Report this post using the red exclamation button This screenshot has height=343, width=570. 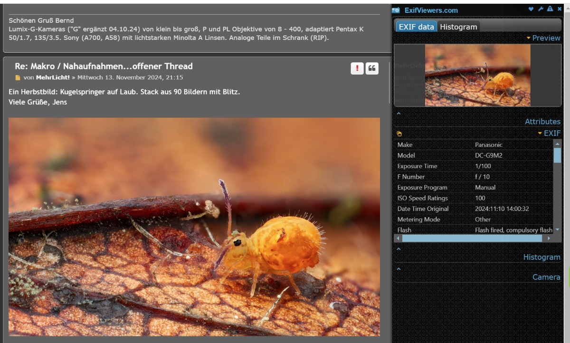tap(357, 68)
